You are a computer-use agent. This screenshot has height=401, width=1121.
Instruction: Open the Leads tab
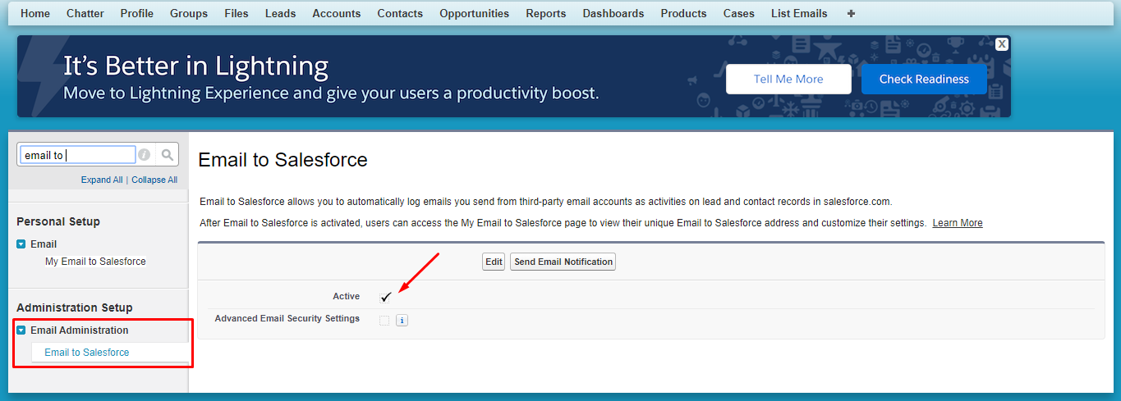280,13
